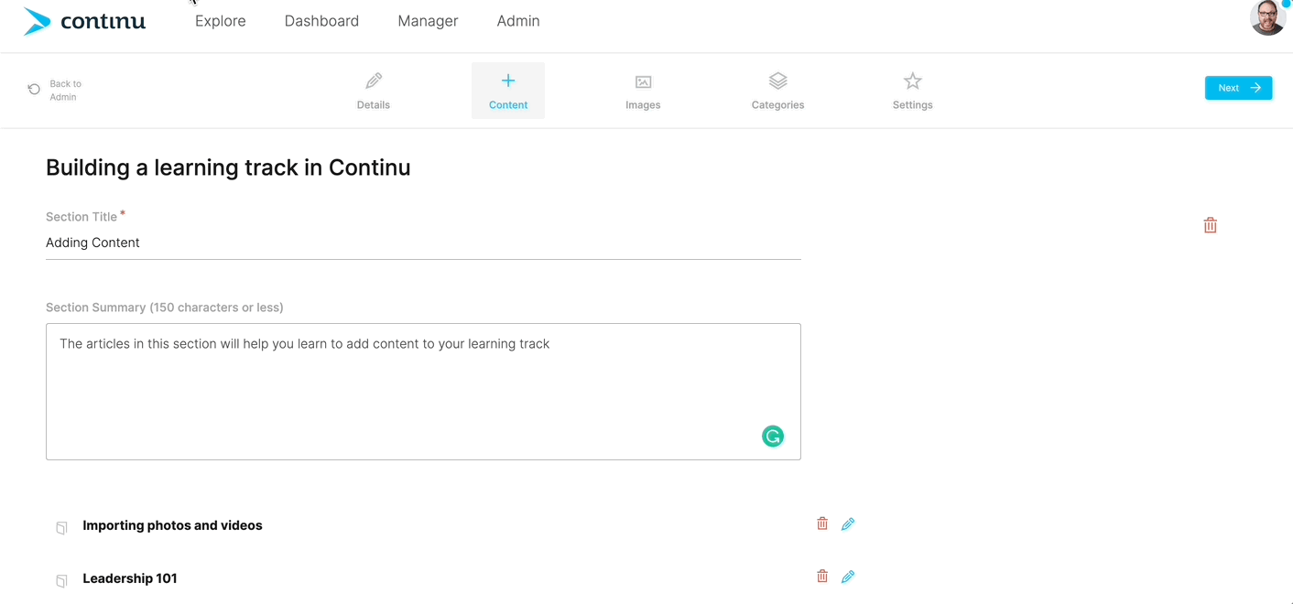Select the Importing photos and videos title
This screenshot has width=1293, height=604.
tap(172, 525)
